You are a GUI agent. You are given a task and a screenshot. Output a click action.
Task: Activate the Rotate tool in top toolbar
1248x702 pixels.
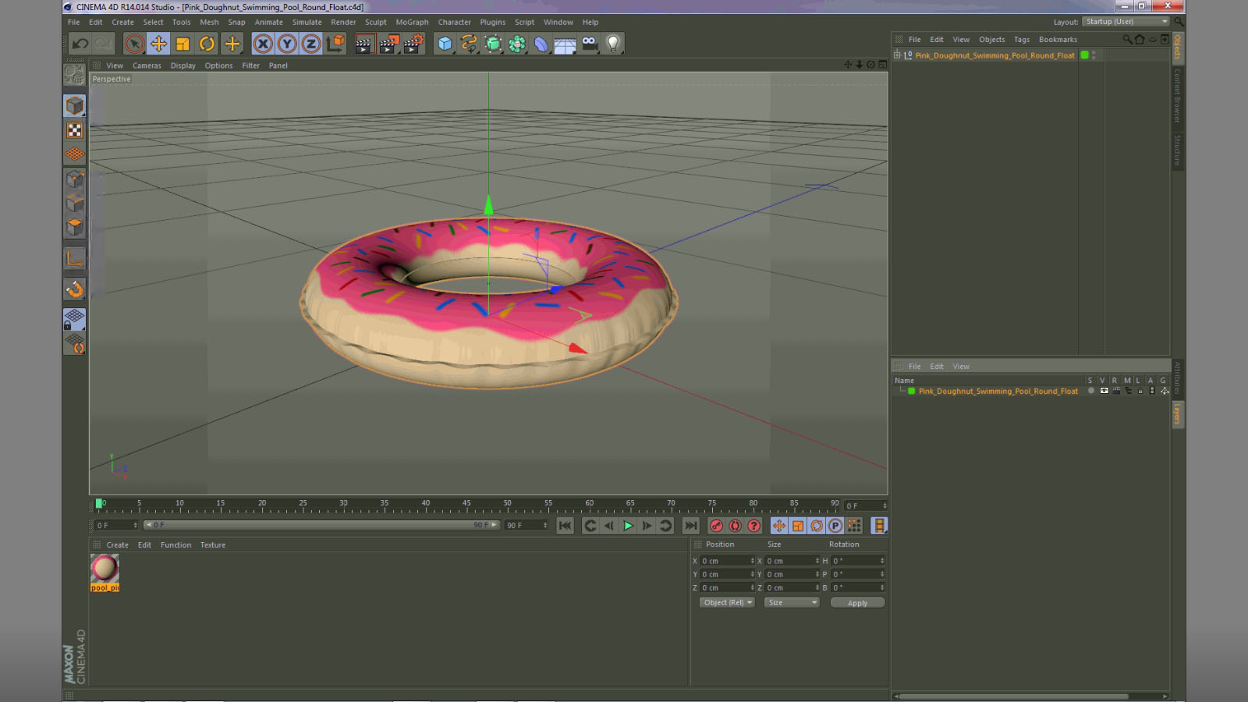(207, 44)
